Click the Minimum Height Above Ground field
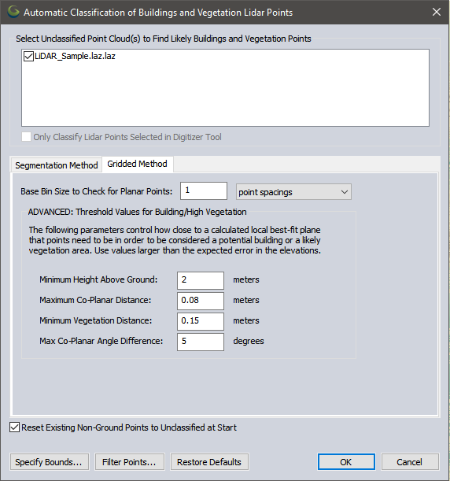Image resolution: width=450 pixels, height=481 pixels. (x=201, y=280)
